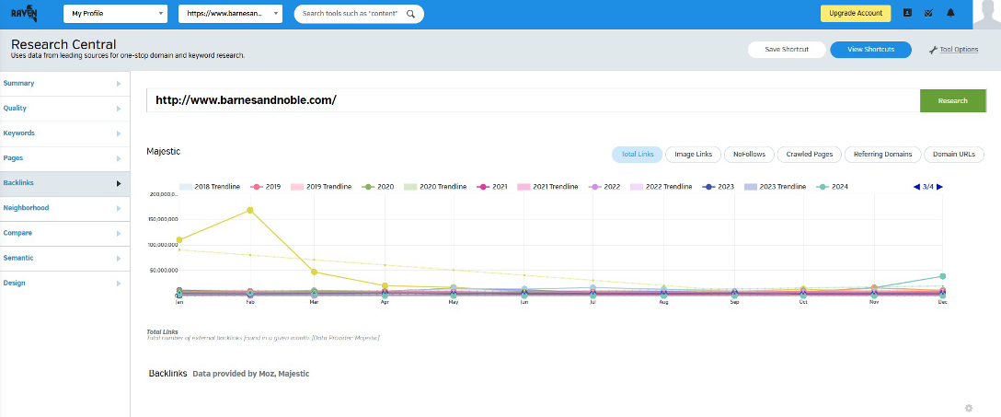This screenshot has width=1001, height=417.
Task: Open the notifications bell
Action: [949, 13]
